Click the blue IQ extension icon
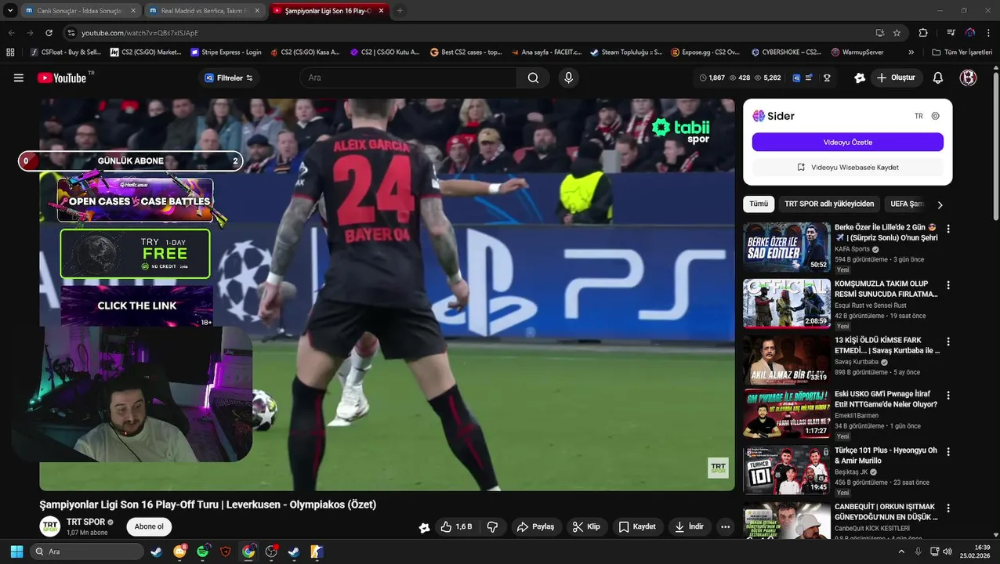Viewport: 1000px width, 564px height. click(x=796, y=78)
